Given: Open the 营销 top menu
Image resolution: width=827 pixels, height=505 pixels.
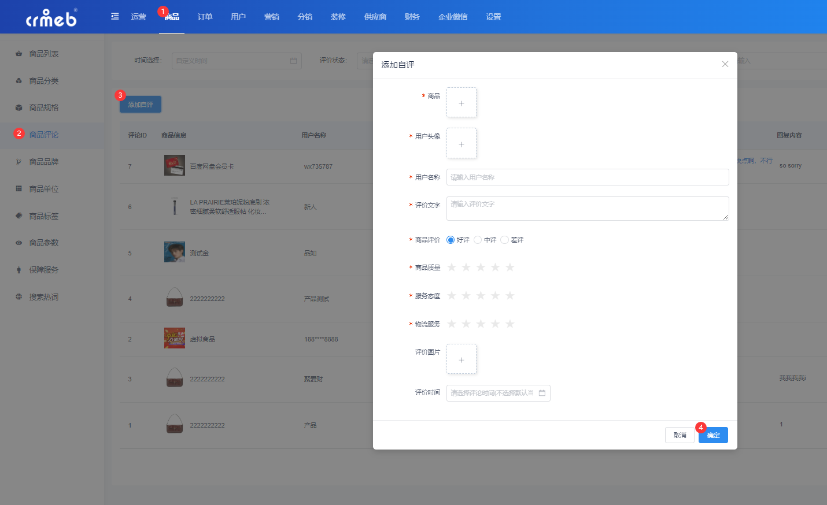Looking at the screenshot, I should (272, 17).
